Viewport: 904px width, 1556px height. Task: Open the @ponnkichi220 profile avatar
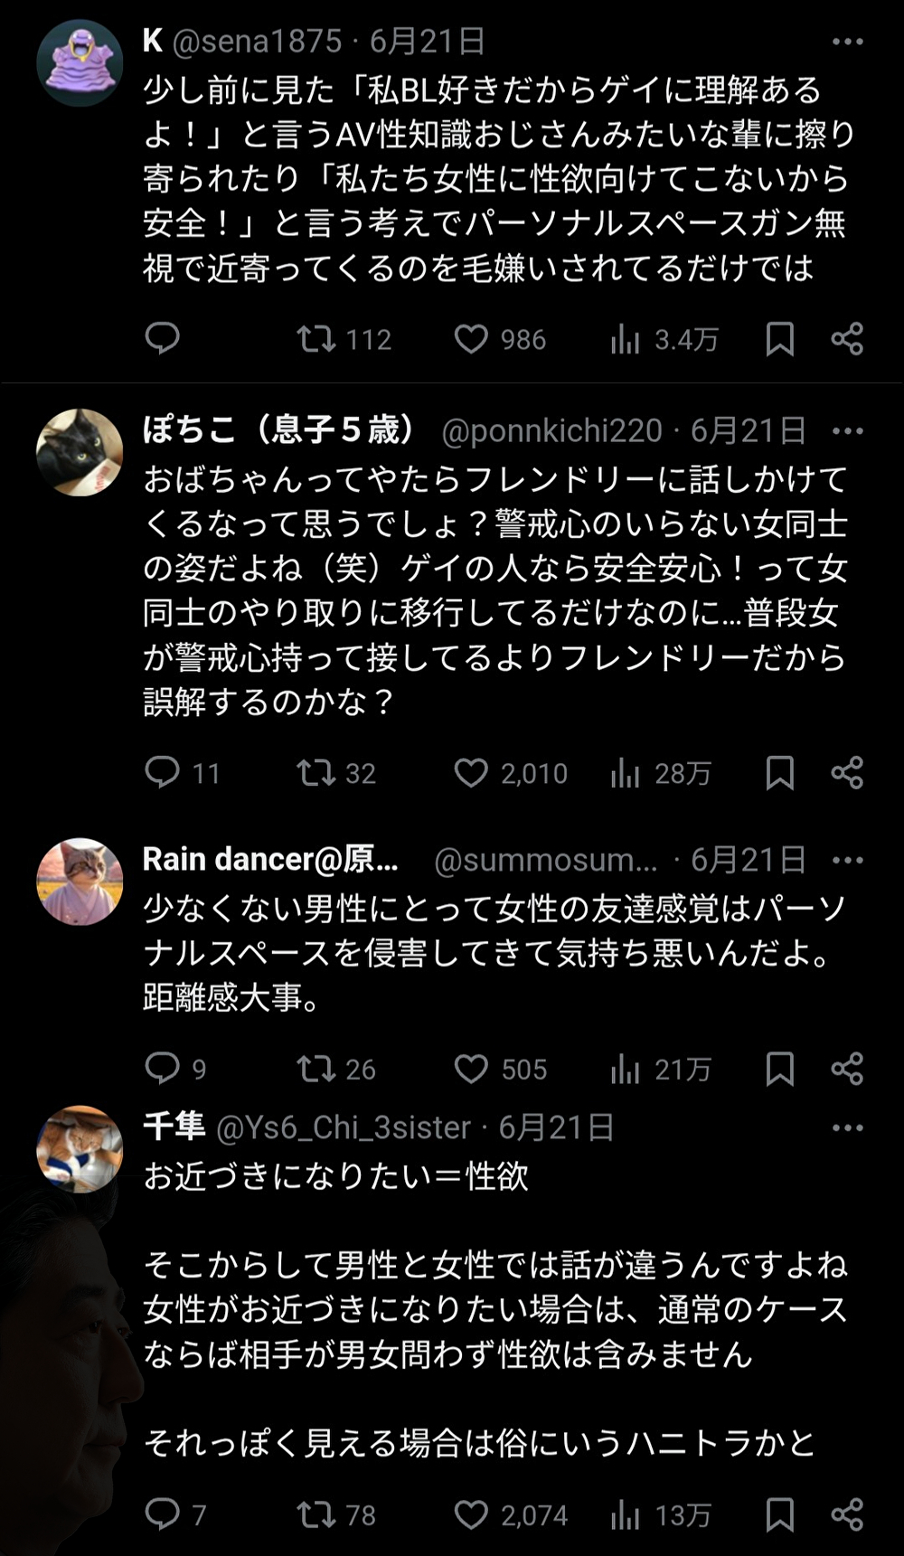click(80, 452)
